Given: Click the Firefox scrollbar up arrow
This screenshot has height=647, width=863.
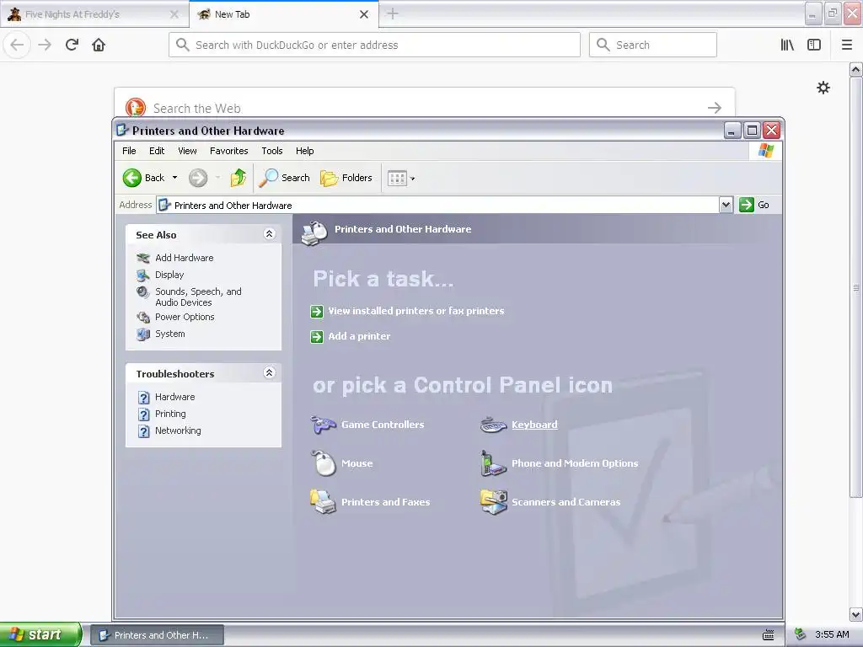Looking at the screenshot, I should click(x=856, y=69).
